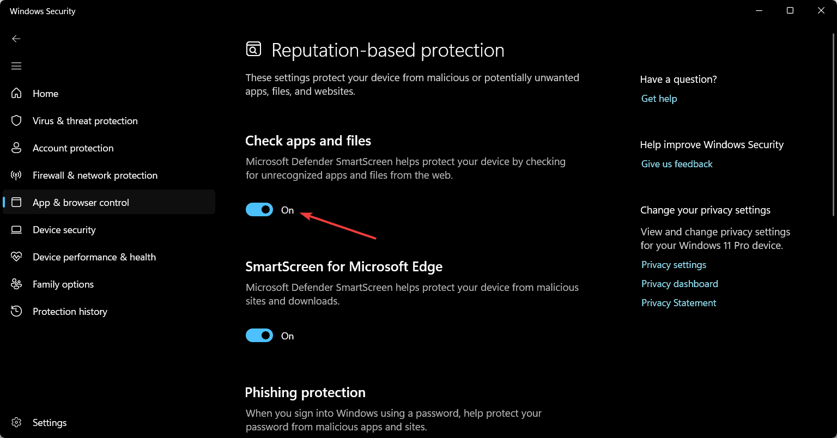Disable SmartScreen for Microsoft Edge toggle

[x=259, y=336]
